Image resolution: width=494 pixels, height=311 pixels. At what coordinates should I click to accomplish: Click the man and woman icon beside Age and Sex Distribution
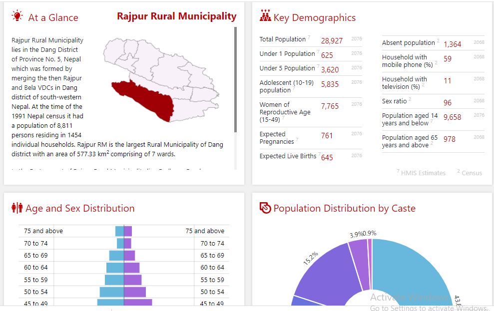coord(17,208)
